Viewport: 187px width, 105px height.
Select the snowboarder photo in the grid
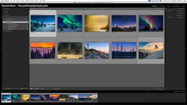[151, 50]
